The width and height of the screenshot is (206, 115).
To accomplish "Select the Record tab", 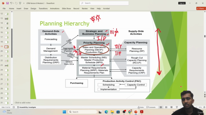I will 76,9.
